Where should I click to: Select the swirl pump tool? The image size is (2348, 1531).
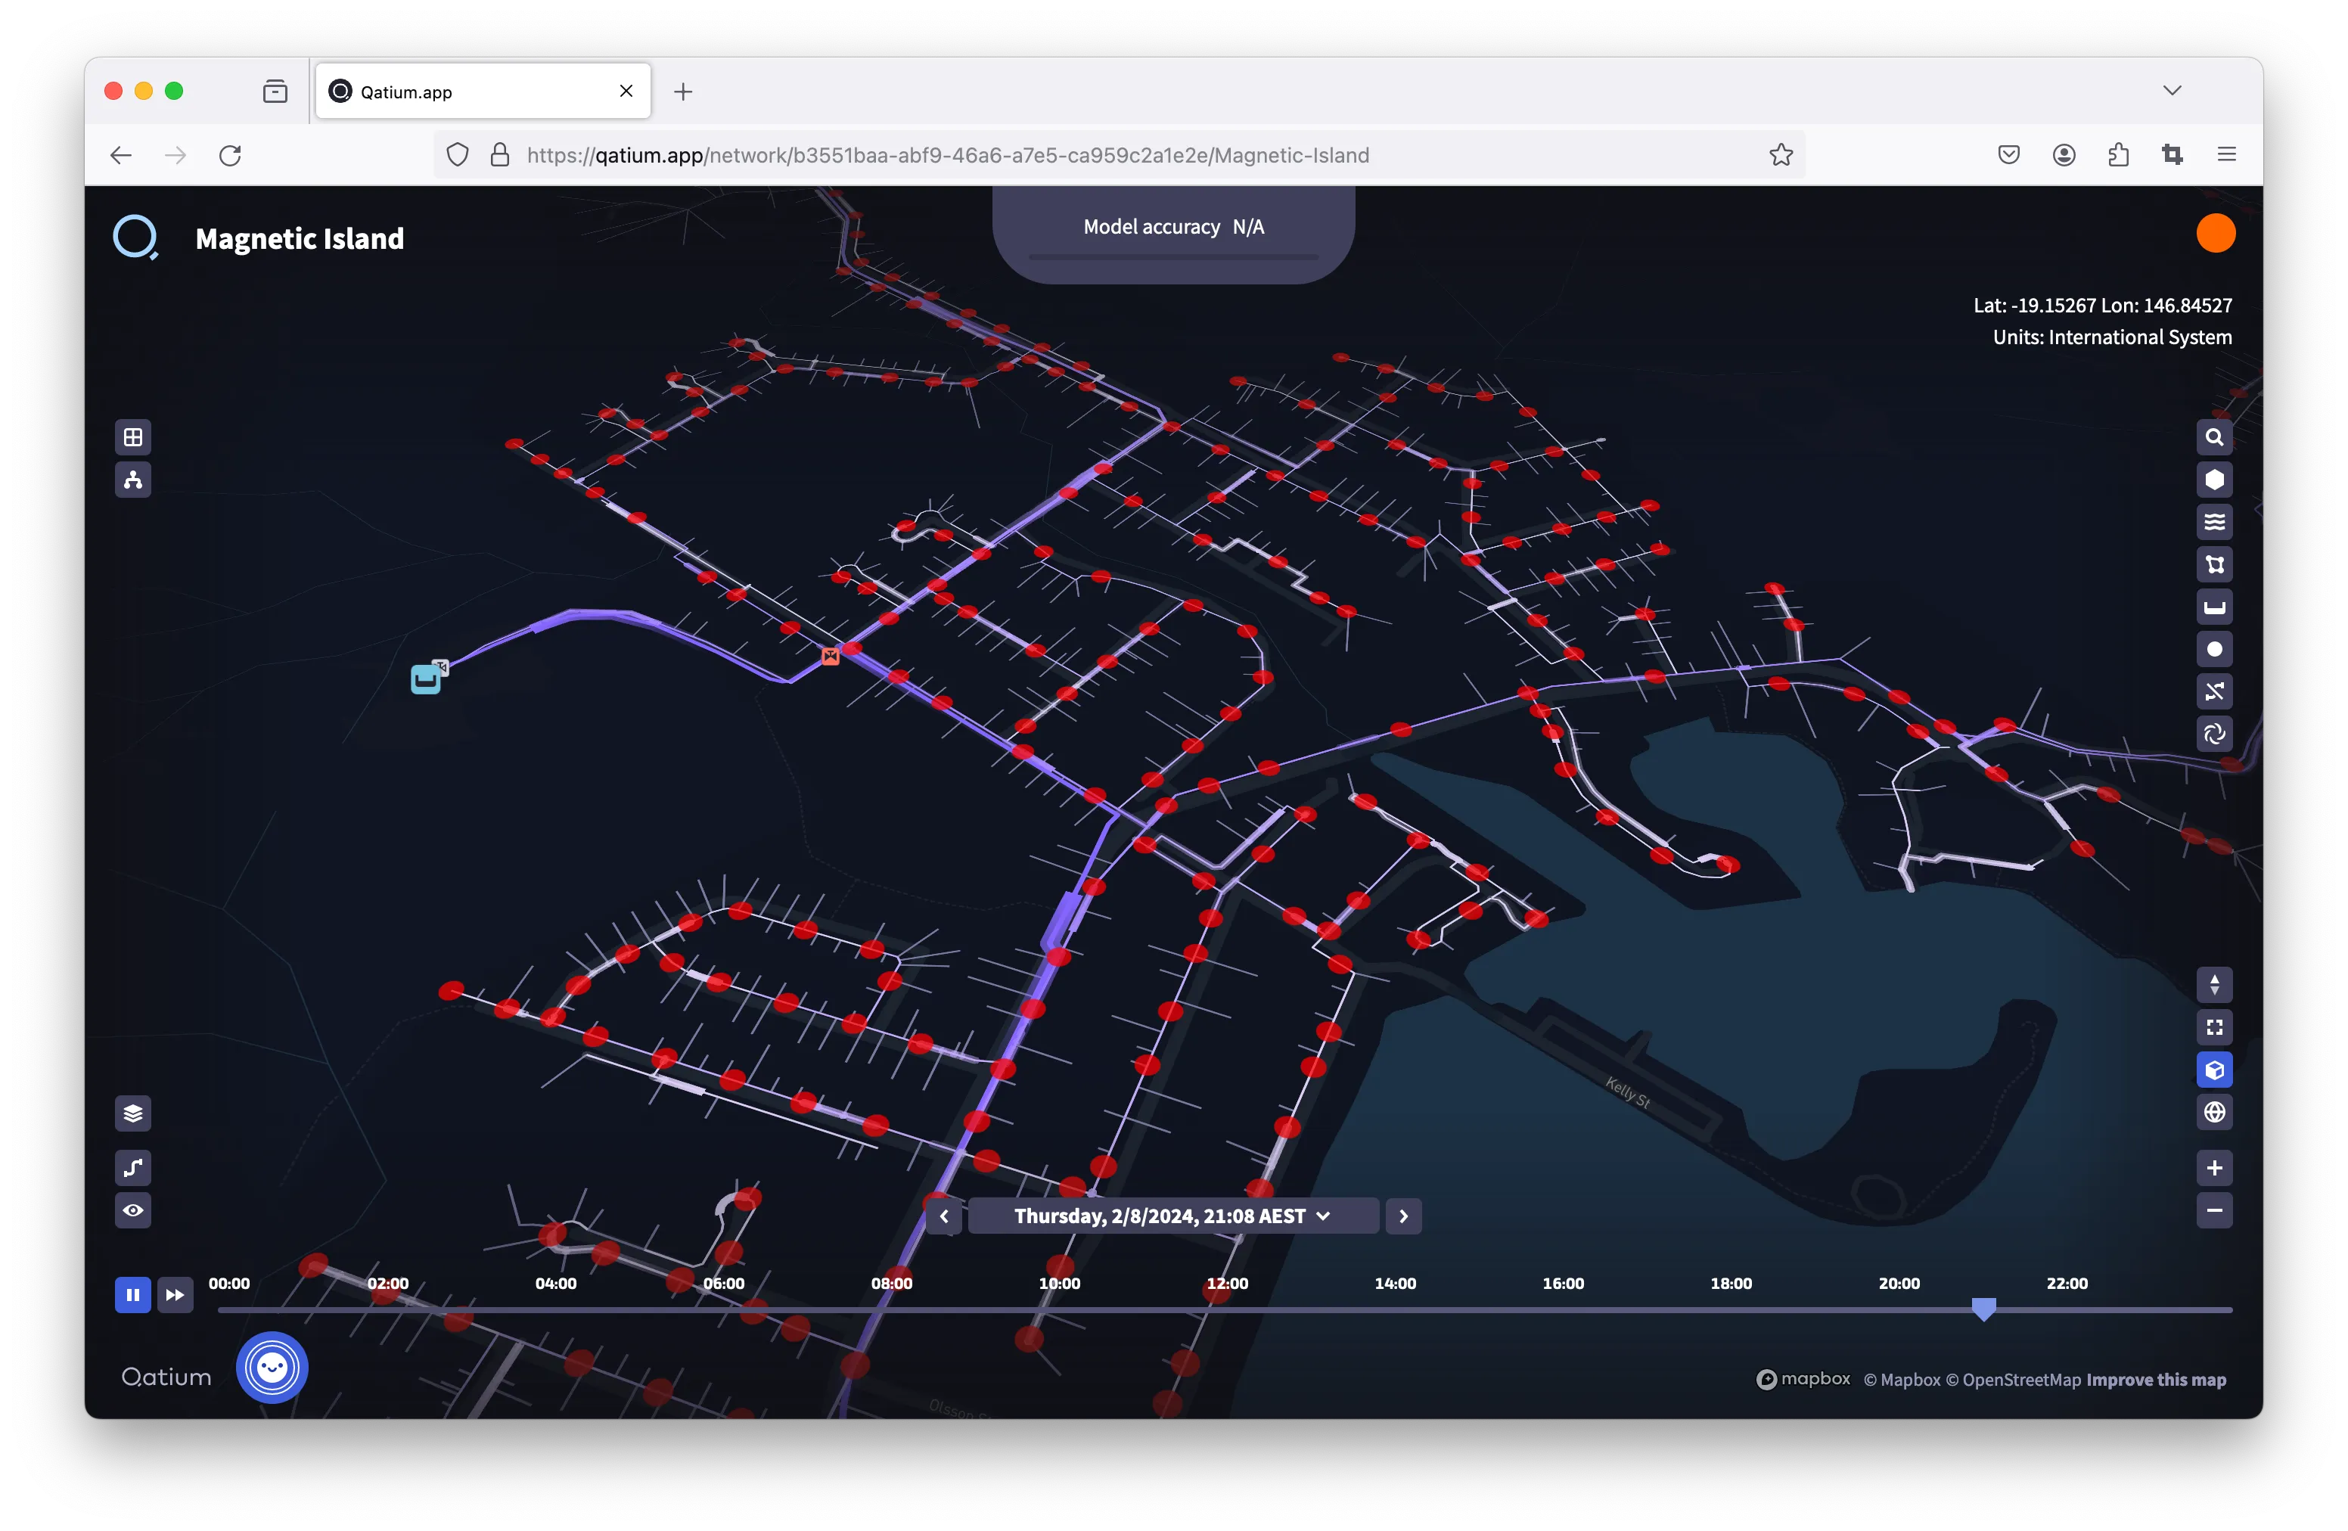coord(2214,735)
